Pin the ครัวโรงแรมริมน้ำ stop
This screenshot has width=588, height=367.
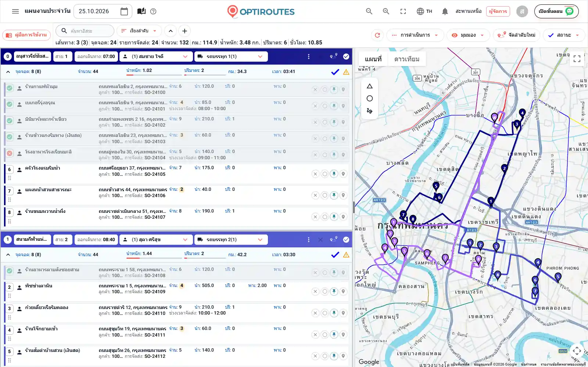click(334, 174)
